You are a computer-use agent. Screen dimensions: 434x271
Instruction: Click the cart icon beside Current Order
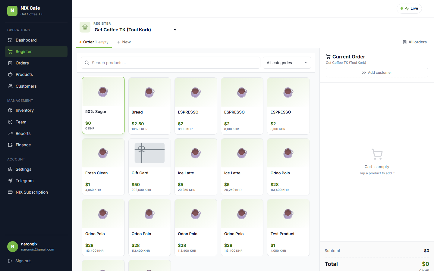tap(328, 57)
